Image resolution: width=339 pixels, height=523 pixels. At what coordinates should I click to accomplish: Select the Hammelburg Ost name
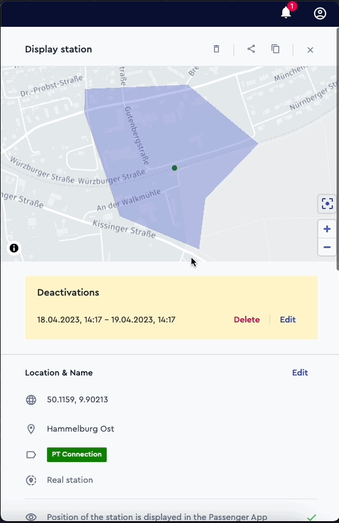coord(80,429)
